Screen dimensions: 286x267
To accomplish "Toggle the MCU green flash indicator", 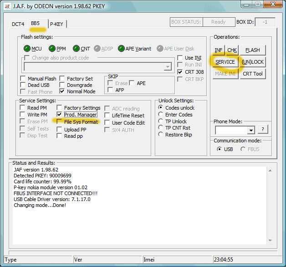I will point(27,49).
